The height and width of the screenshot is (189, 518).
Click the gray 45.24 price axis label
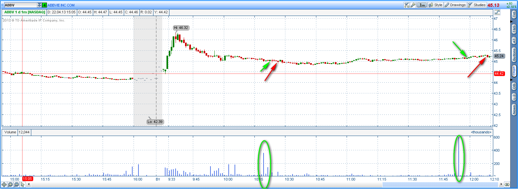tap(499, 56)
